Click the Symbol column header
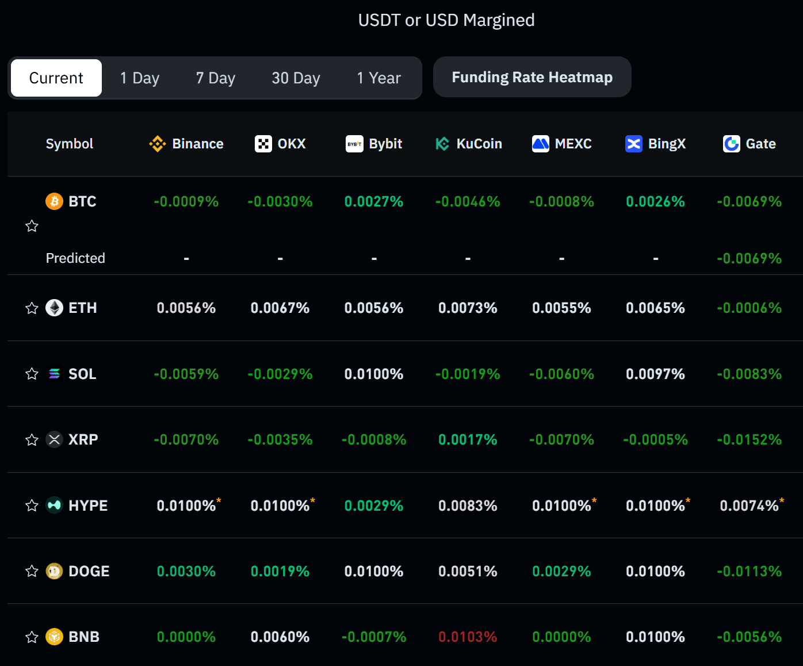803x666 pixels. coord(70,144)
